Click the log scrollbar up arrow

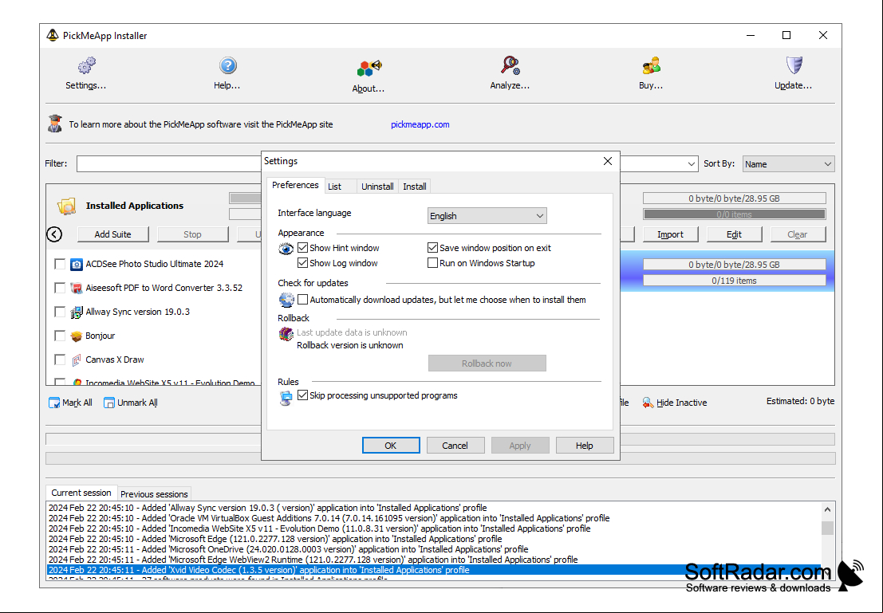tap(827, 509)
